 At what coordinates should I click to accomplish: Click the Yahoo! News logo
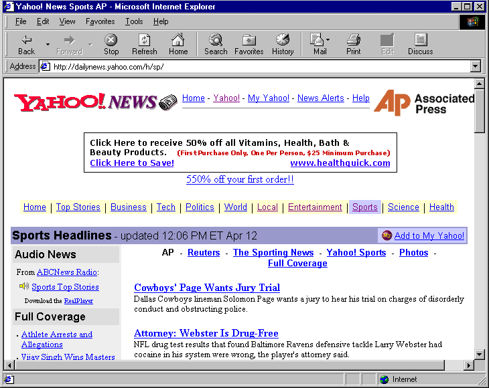tap(95, 102)
